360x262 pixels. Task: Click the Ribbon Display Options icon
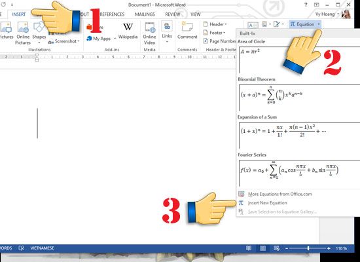click(316, 5)
